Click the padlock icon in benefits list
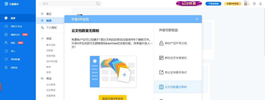The height and width of the screenshot is (100, 265). pyautogui.click(x=161, y=43)
